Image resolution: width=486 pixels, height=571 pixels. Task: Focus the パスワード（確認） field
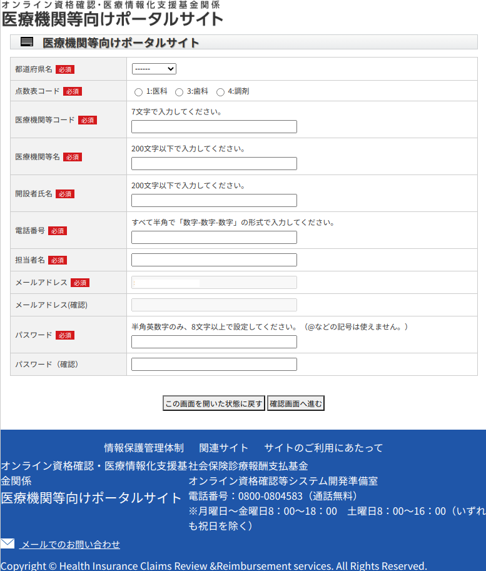point(214,365)
